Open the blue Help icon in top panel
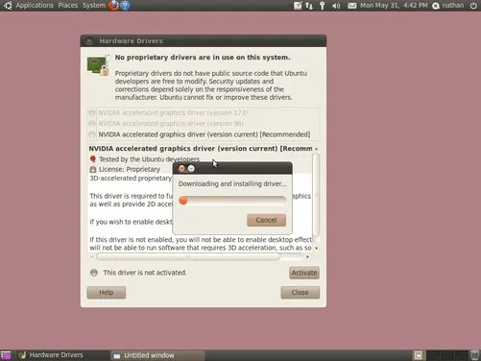 (x=125, y=6)
